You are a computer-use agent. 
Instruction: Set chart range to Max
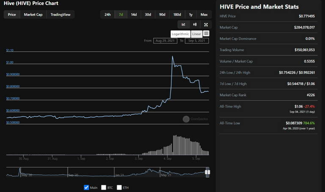(204, 14)
